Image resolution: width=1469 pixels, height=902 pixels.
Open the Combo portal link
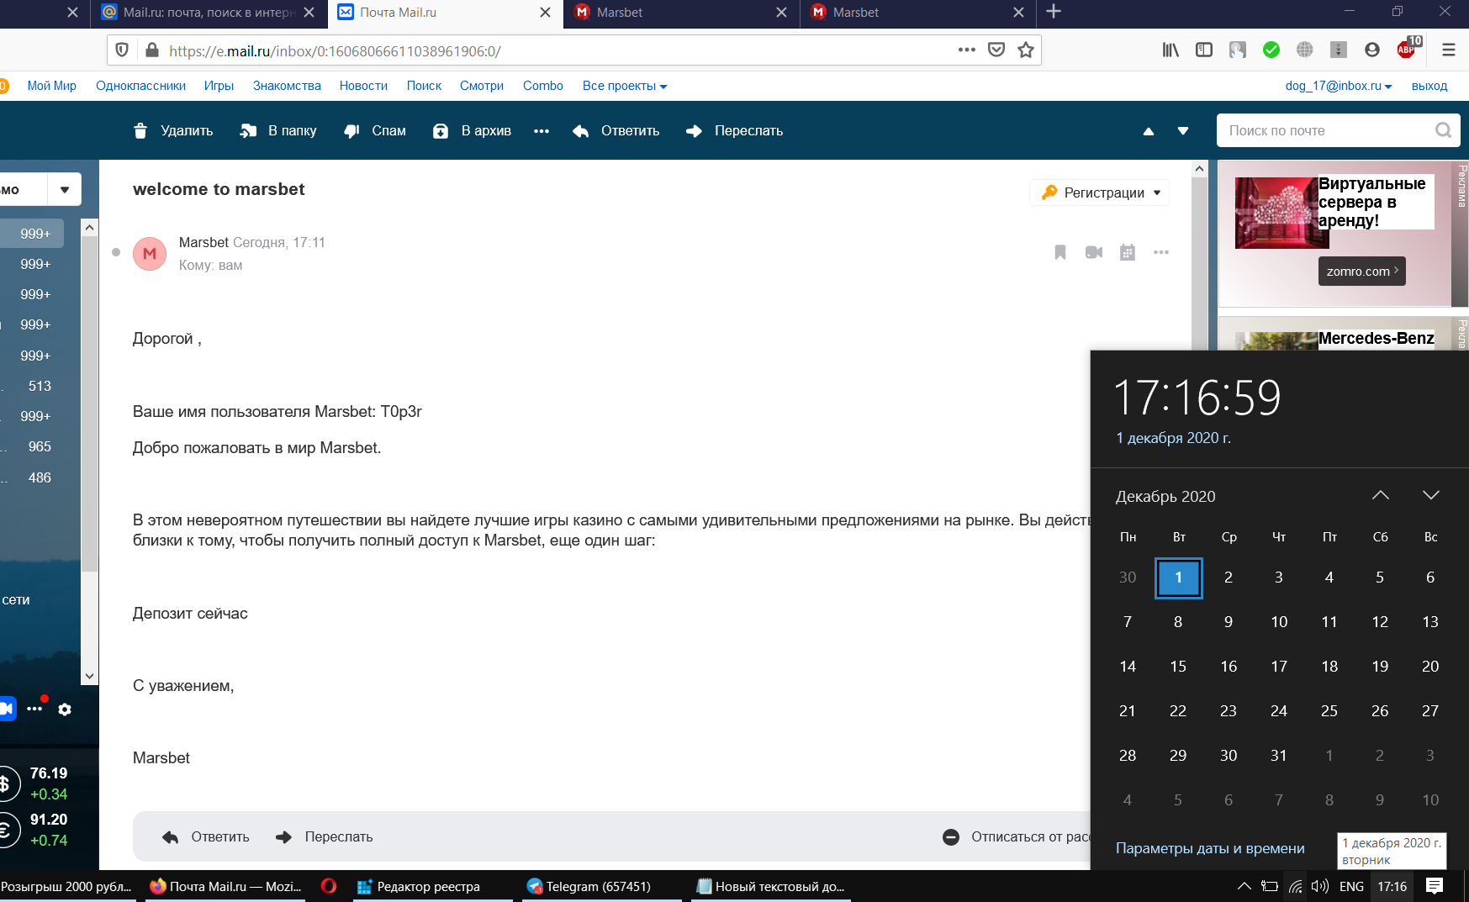[x=543, y=86]
